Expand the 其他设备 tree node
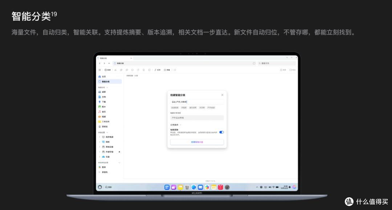Viewport: 392px width, 210px height. tap(100, 147)
